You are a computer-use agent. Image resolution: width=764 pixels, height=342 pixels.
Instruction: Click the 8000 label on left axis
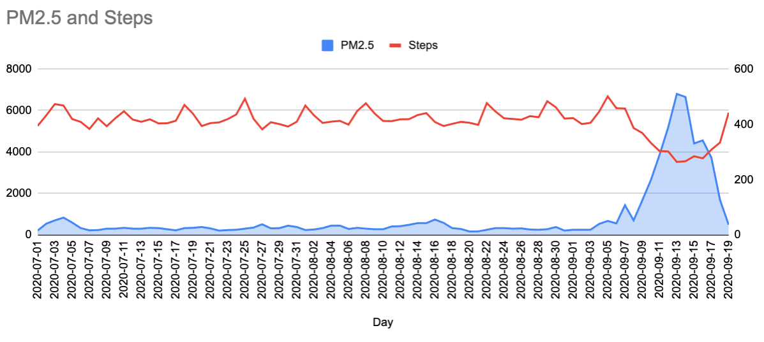point(18,69)
